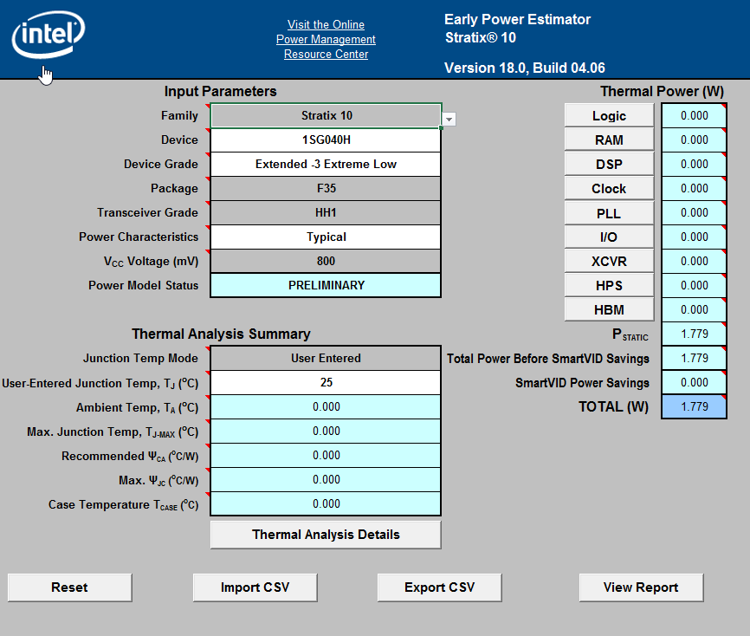The height and width of the screenshot is (636, 750).
Task: Click the Junction Temp Mode cell User Entered
Action: pyautogui.click(x=326, y=358)
